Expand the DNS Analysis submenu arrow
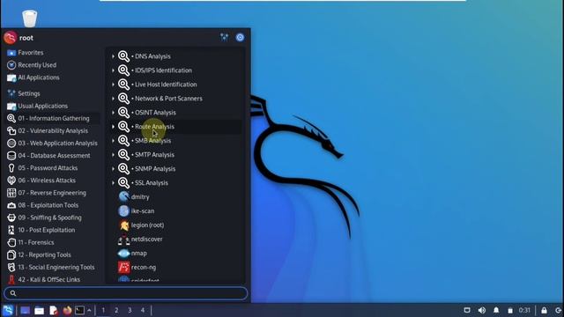Image resolution: width=564 pixels, height=317 pixels. [113, 56]
